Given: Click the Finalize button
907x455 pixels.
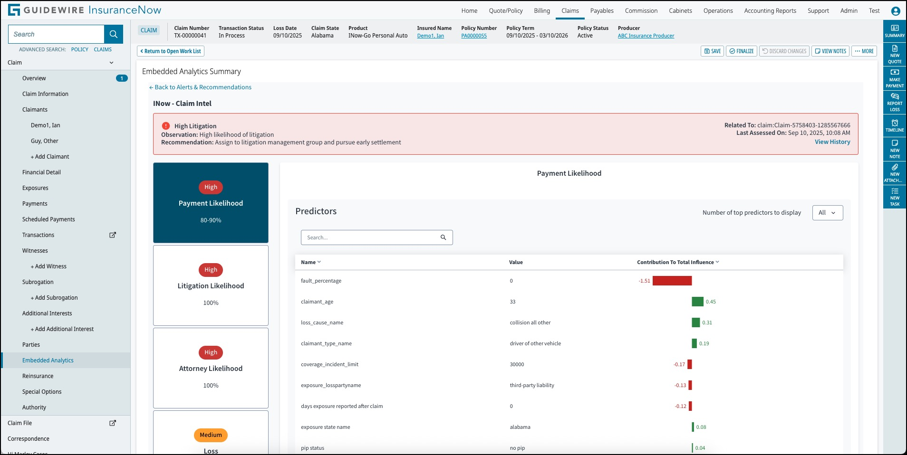Looking at the screenshot, I should coord(741,51).
